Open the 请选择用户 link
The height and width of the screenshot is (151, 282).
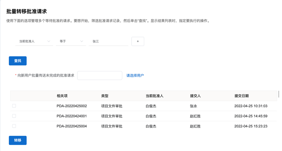point(135,75)
